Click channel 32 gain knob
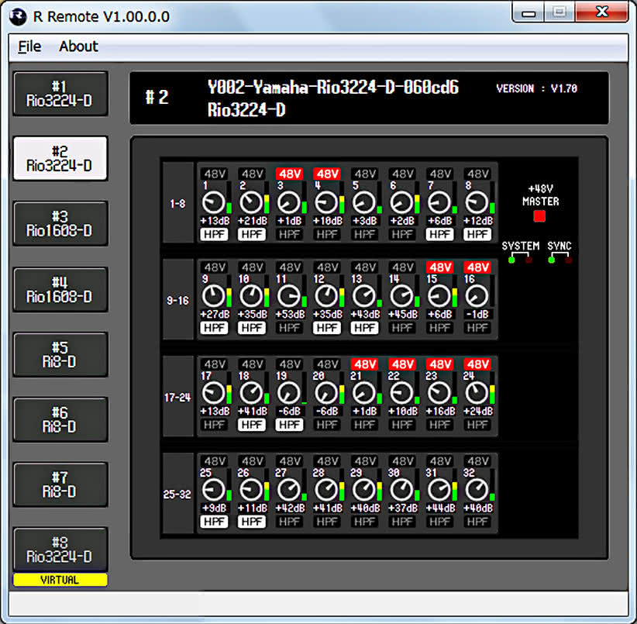 coord(477,490)
